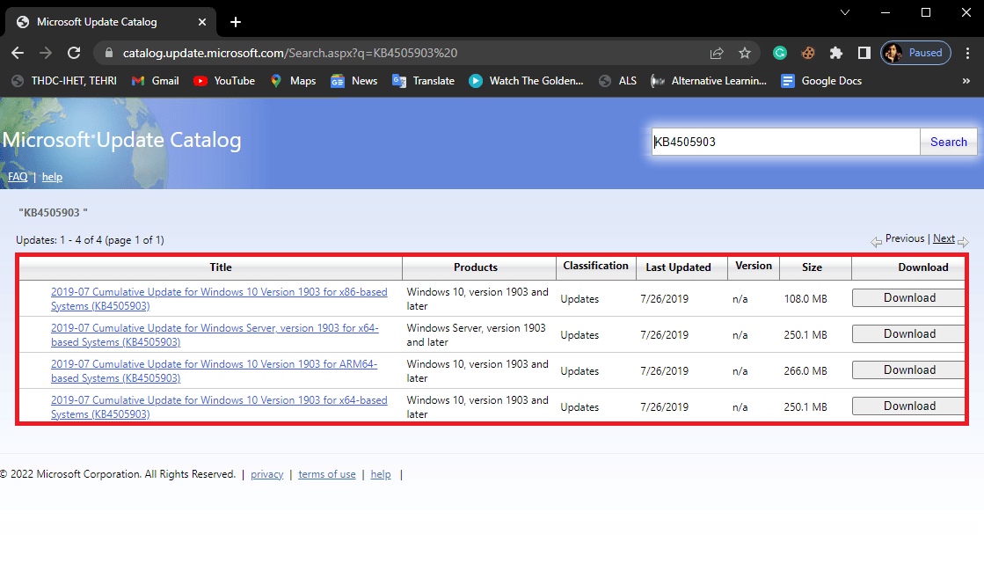This screenshot has height=578, width=984.
Task: Open the help link in the footer
Action: [381, 474]
